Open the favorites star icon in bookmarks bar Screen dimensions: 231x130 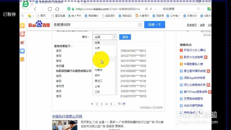tap(29, 16)
